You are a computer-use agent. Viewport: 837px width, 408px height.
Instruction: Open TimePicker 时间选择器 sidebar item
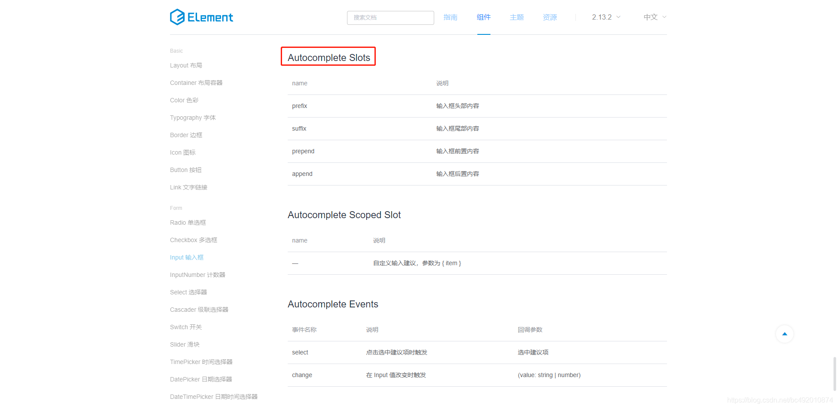coord(201,362)
